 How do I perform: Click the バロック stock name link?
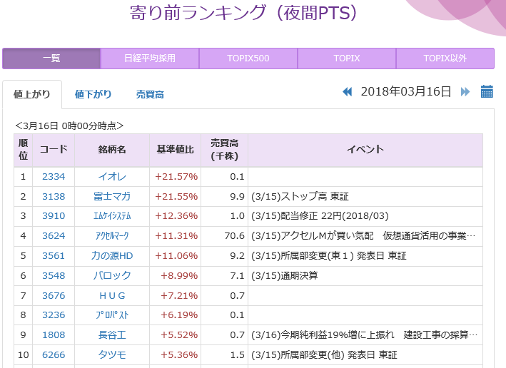coord(112,276)
